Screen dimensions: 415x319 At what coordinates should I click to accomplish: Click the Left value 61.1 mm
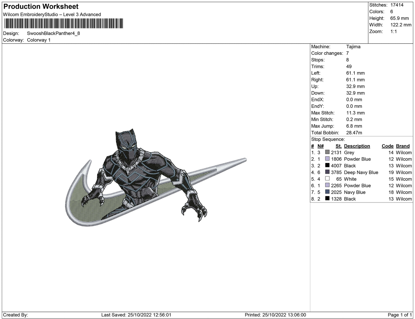coord(356,73)
